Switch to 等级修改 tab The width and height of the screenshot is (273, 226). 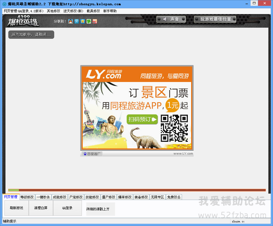point(27,197)
